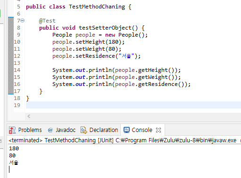This screenshot has height=178, width=241.
Task: Collapse the testSetterObject method fold marker
Action: click(x=23, y=21)
